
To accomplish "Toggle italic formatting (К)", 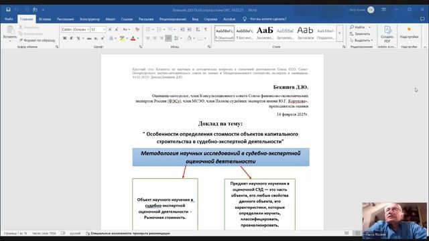I will (72, 38).
